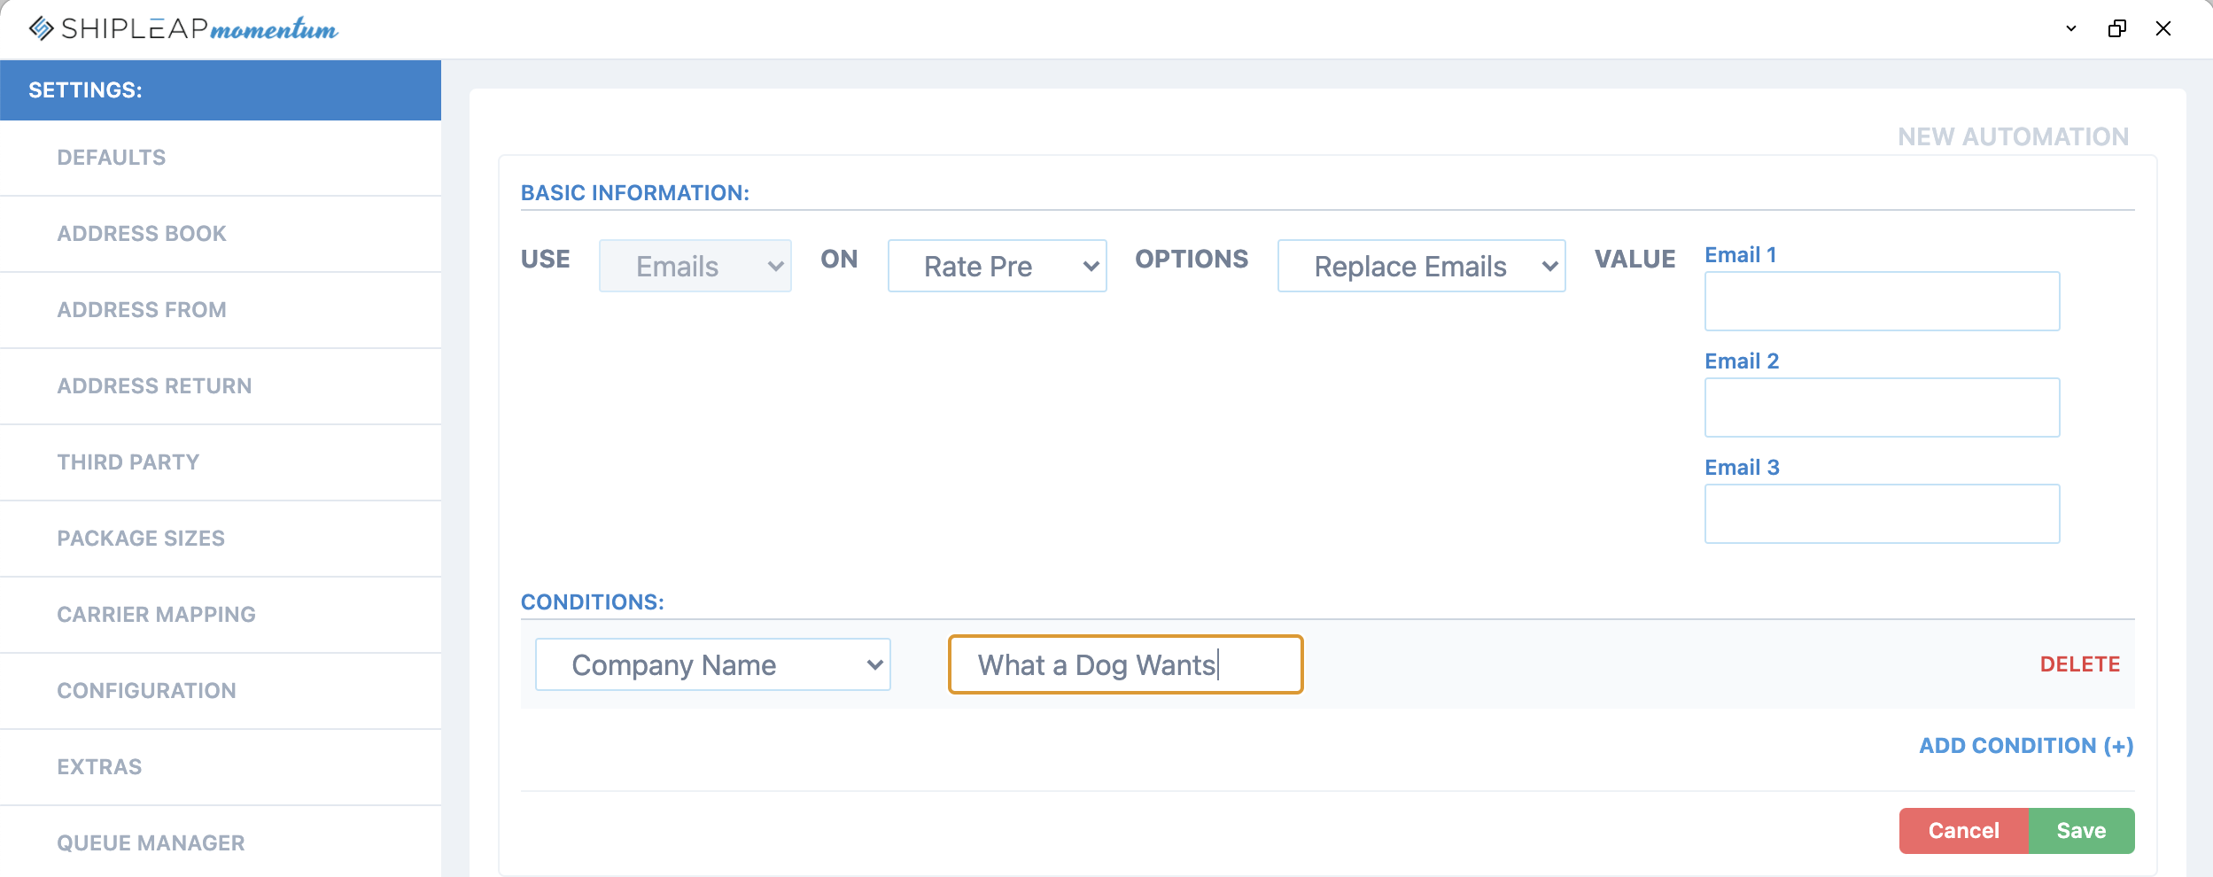2213x877 pixels.
Task: Click the BASIC INFORMATION: section label
Action: (x=635, y=193)
